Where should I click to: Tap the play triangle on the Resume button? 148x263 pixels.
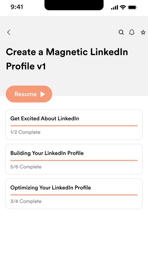[43, 94]
